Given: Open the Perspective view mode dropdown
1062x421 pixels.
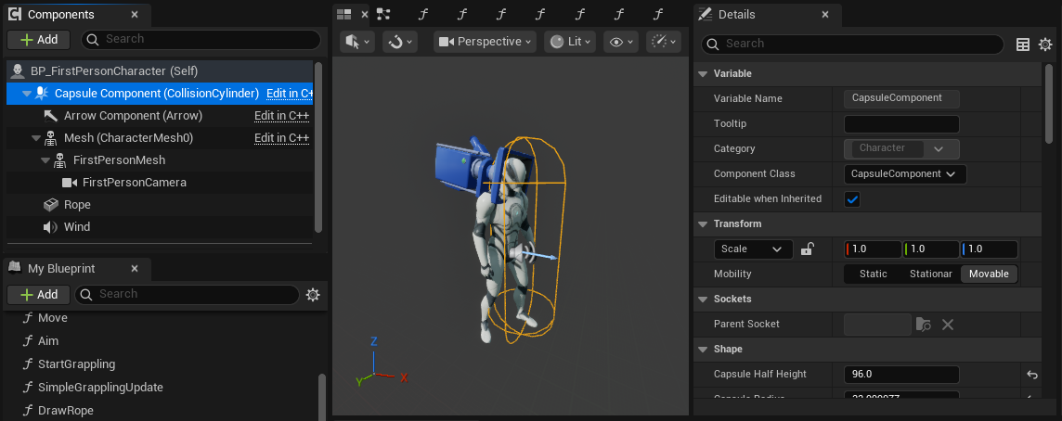Looking at the screenshot, I should [485, 42].
